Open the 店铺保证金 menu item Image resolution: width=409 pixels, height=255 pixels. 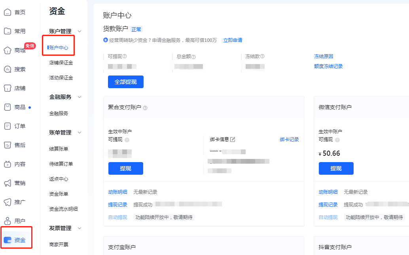(61, 63)
